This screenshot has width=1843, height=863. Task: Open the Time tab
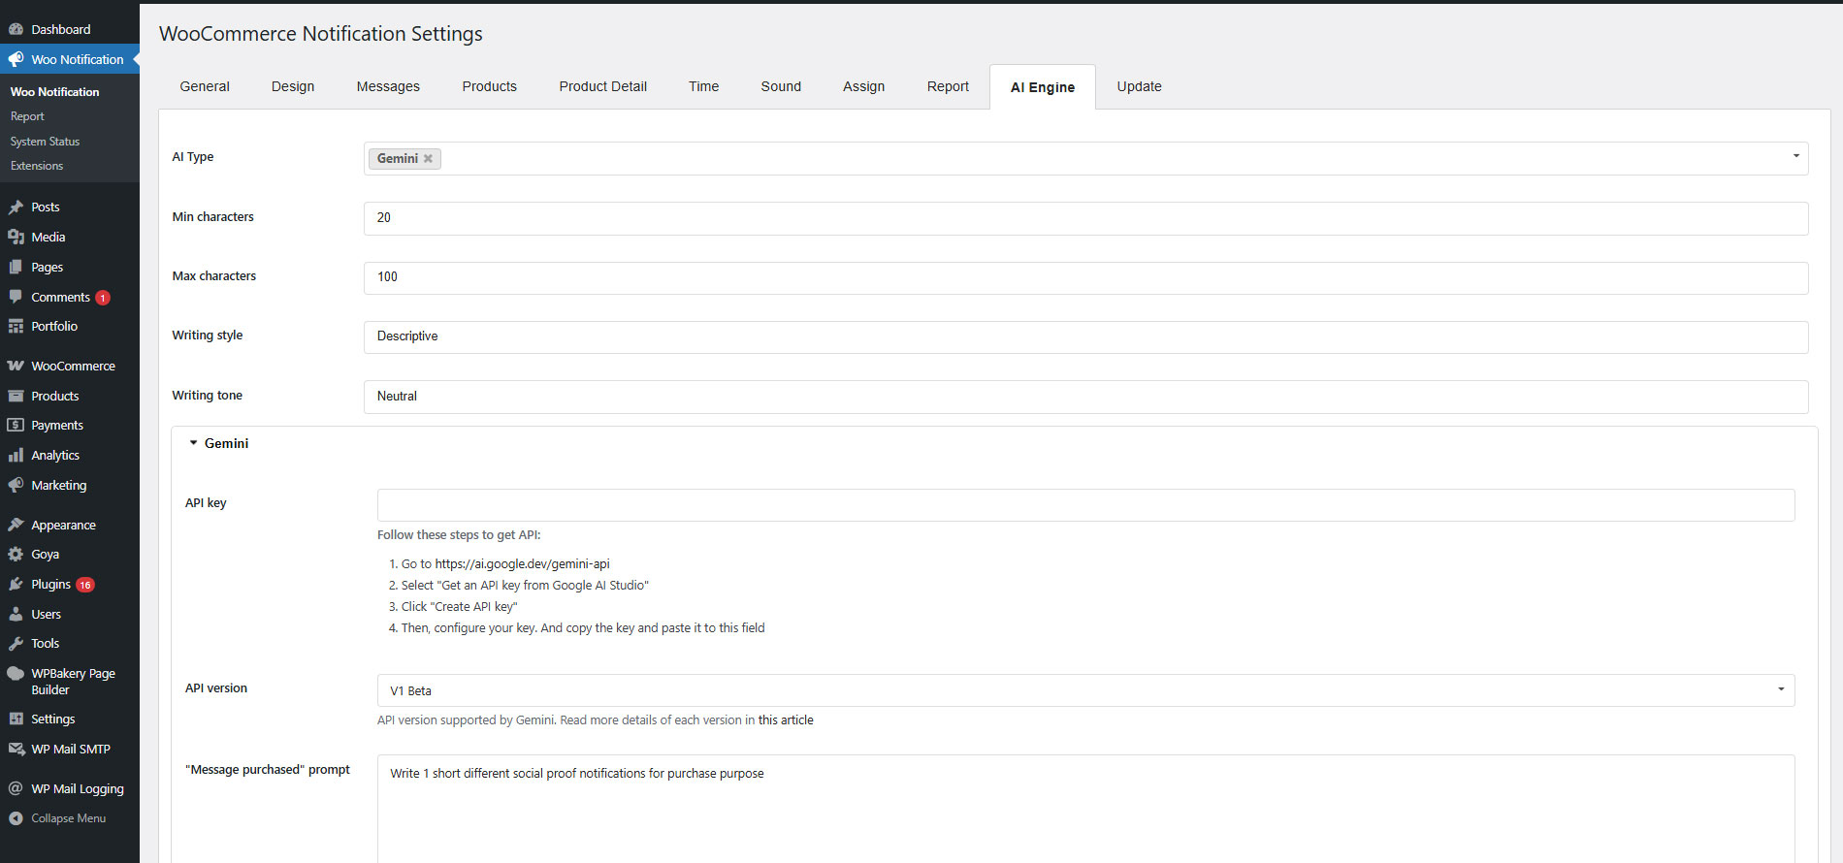coord(704,86)
